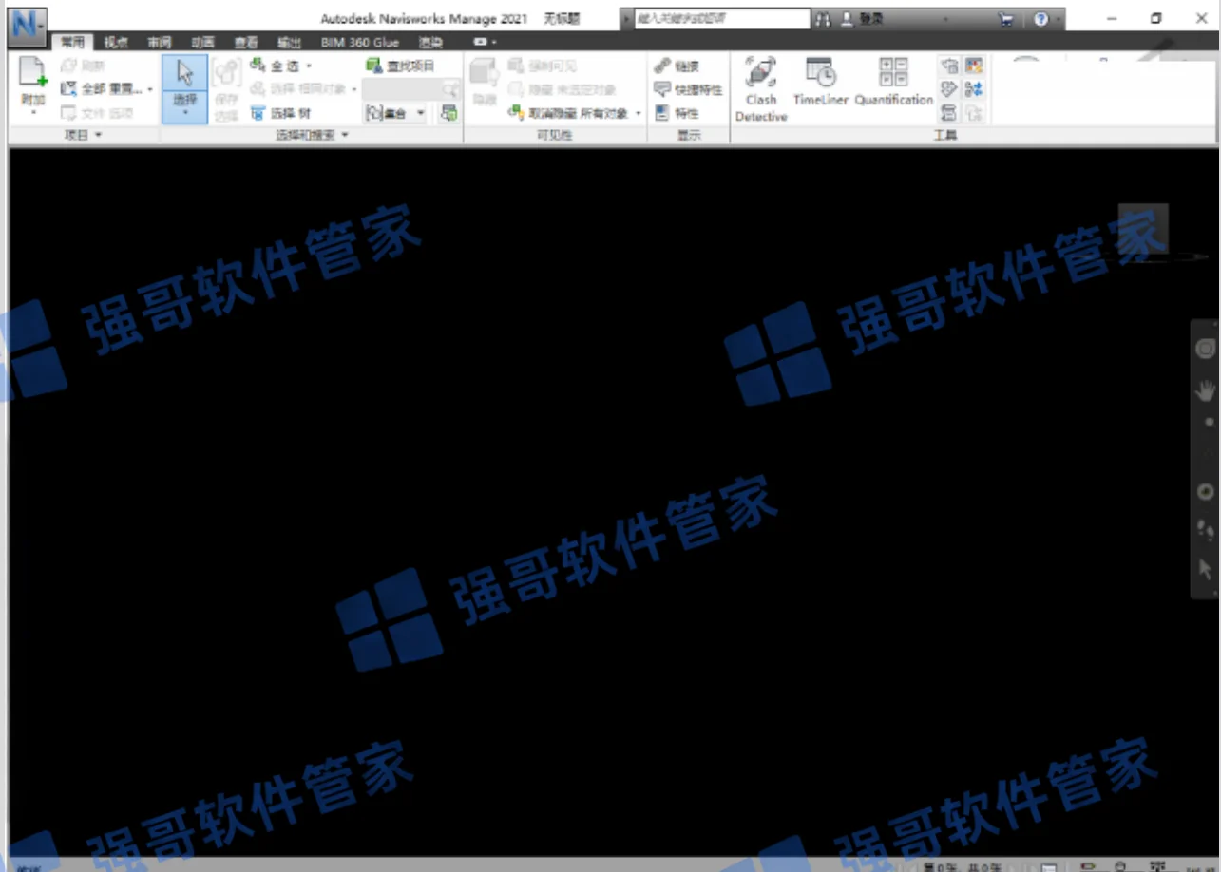Open the TimeLiner tool
Image resolution: width=1221 pixels, height=872 pixels.
820,82
